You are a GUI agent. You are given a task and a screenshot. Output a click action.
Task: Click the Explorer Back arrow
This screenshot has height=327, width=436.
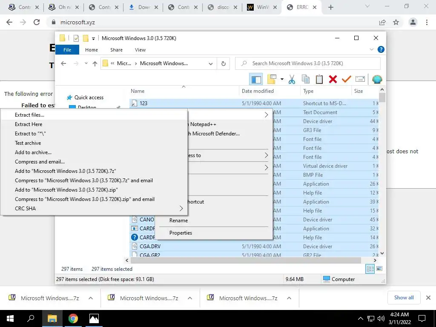coord(63,64)
